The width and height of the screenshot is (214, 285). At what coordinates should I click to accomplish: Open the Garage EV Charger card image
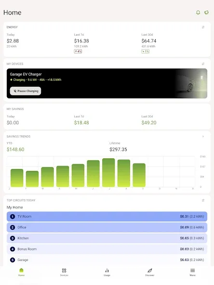tap(191, 83)
